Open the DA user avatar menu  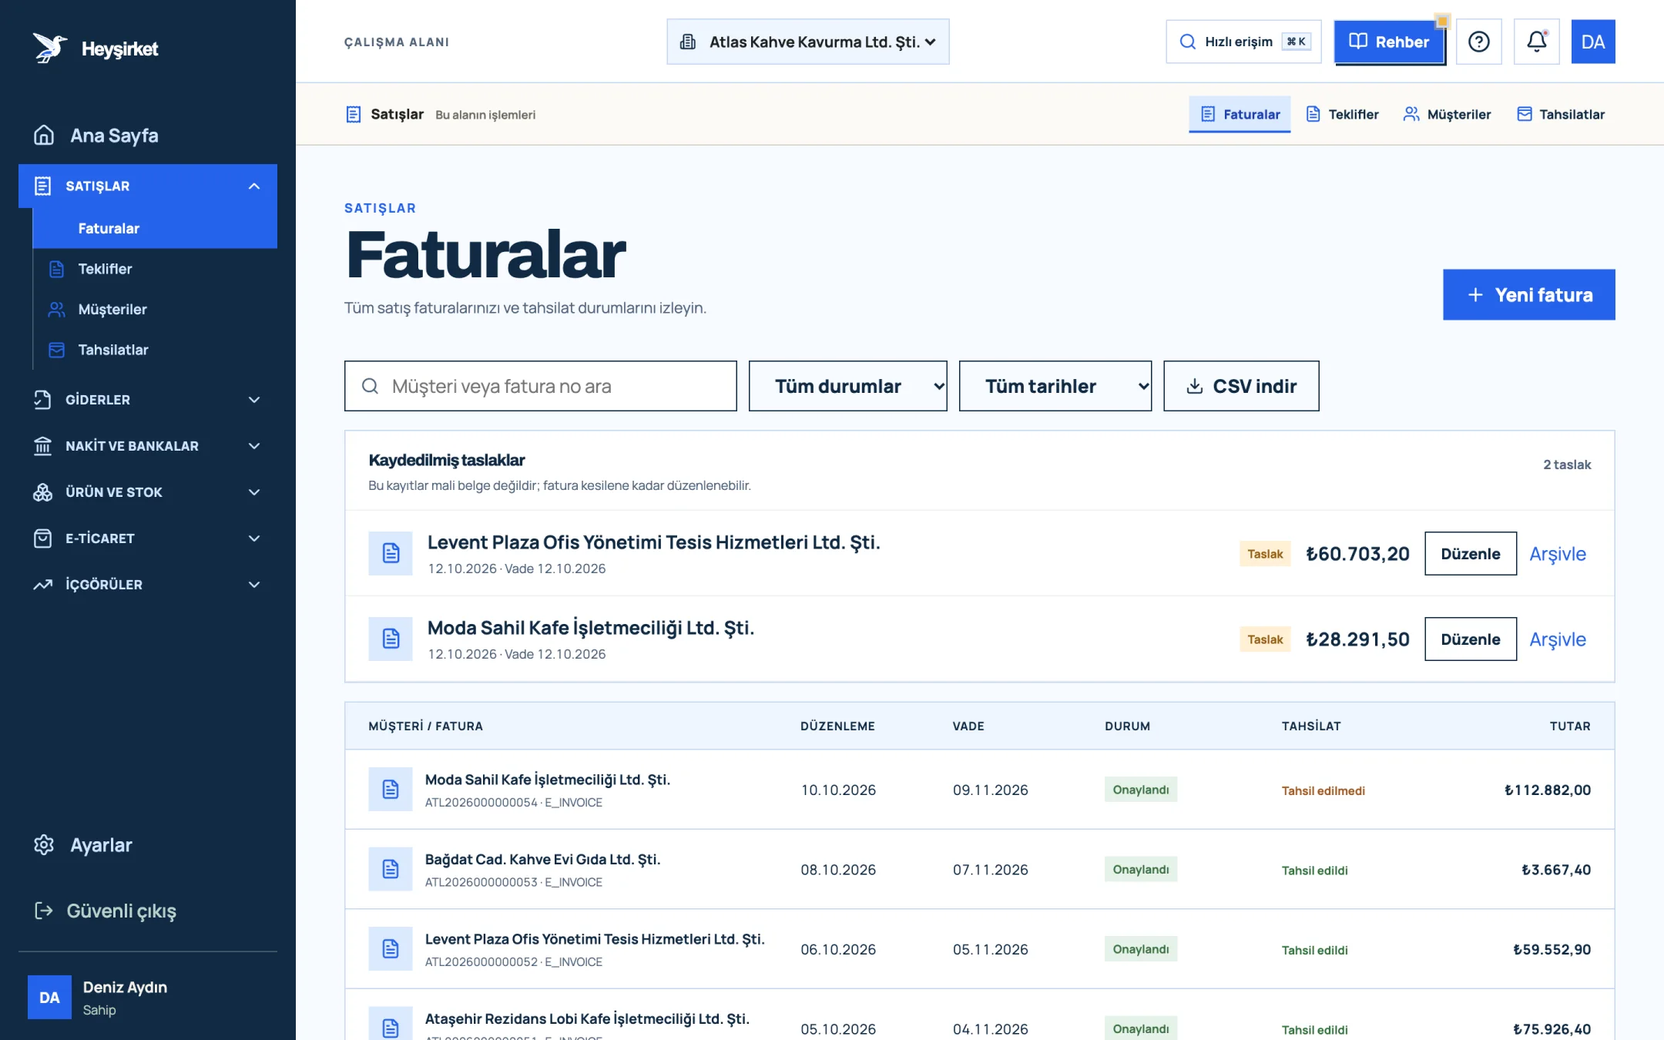(x=1592, y=42)
